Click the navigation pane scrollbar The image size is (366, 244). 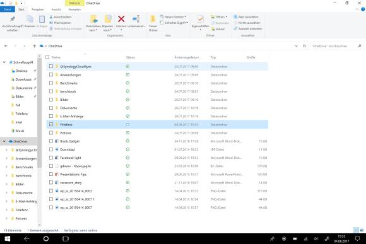[39, 112]
